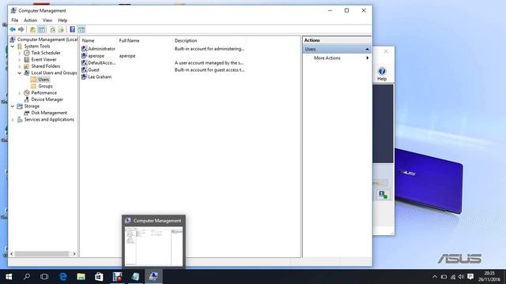Toggle the Show/Hide Action Pane toolbar icon

pyautogui.click(x=81, y=30)
